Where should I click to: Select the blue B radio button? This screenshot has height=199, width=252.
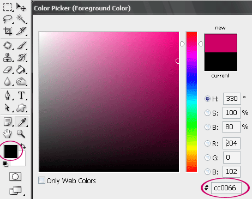click(207, 172)
